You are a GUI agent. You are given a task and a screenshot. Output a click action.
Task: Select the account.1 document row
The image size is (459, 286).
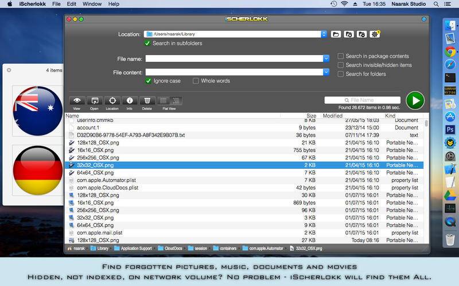[244, 128]
